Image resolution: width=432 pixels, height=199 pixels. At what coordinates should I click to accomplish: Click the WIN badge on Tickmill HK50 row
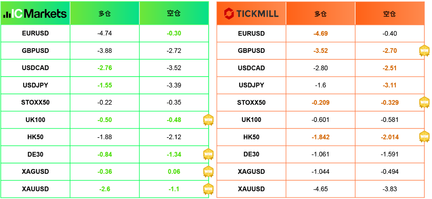tap(424, 137)
